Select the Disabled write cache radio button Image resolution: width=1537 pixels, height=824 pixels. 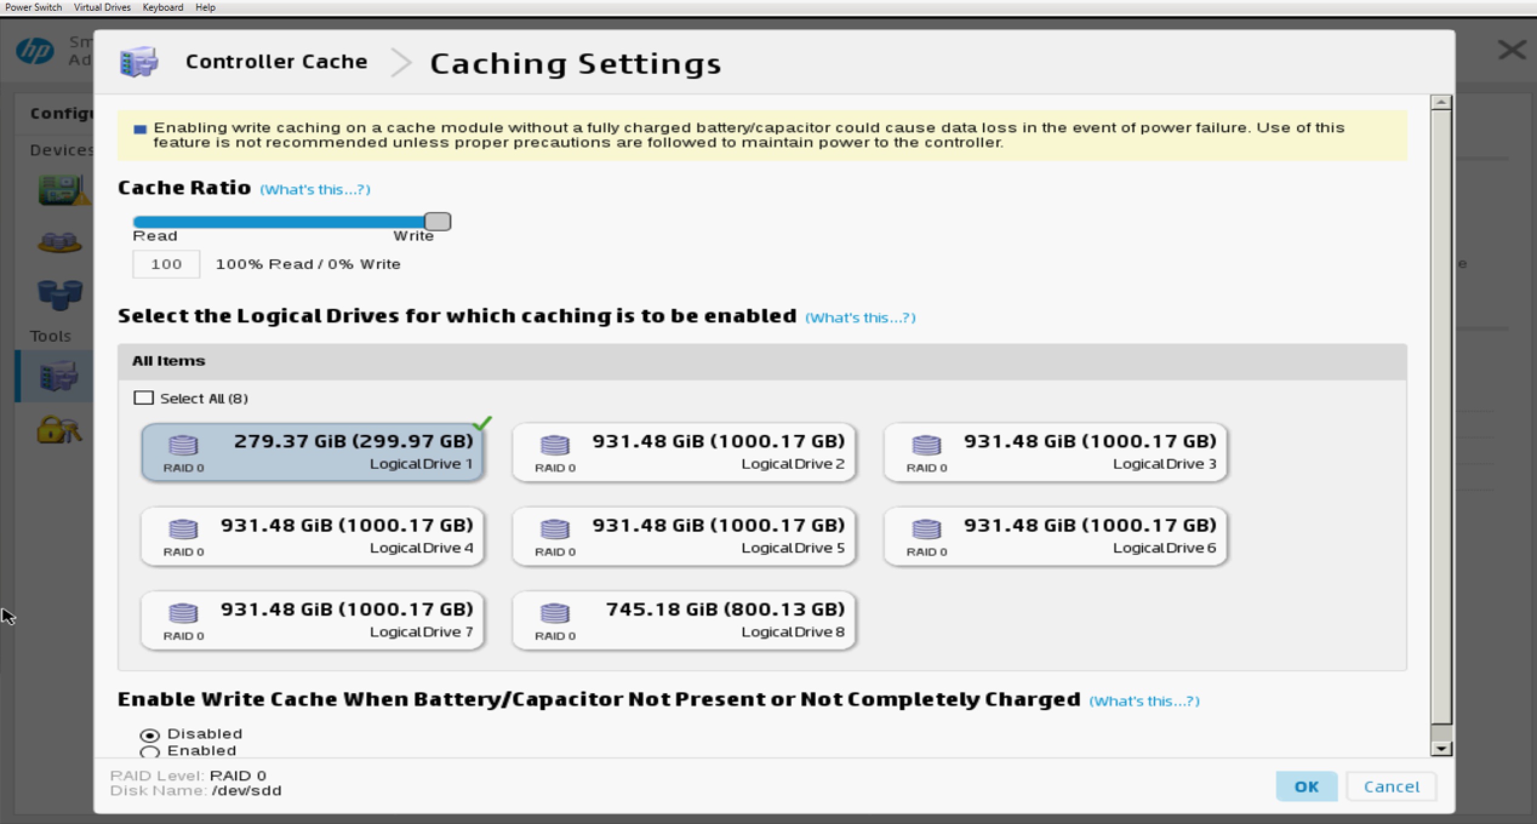coord(150,735)
